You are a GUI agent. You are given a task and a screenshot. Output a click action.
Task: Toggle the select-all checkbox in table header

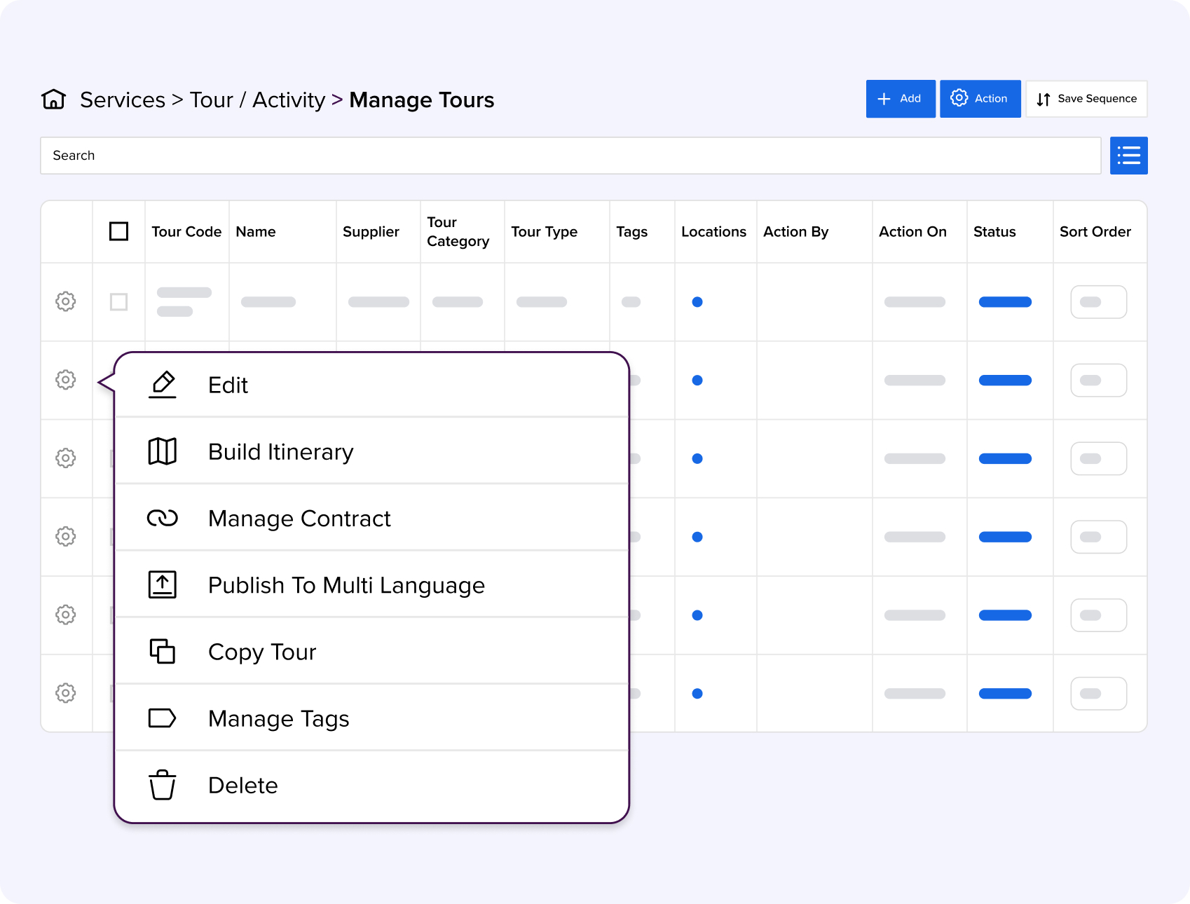[119, 231]
